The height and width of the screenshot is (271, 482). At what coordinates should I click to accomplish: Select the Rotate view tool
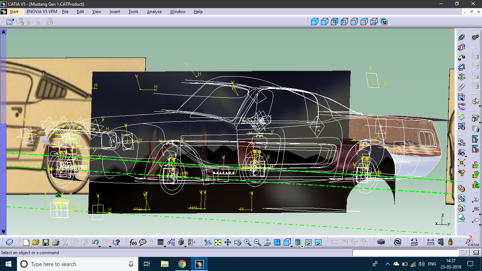coord(237,242)
